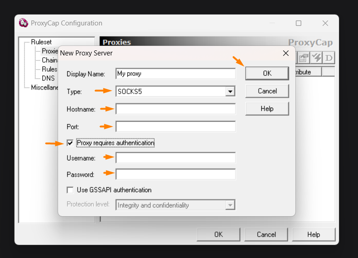Click Help in ProxyCap Configuration window
This screenshot has width=358, height=258.
(x=314, y=234)
